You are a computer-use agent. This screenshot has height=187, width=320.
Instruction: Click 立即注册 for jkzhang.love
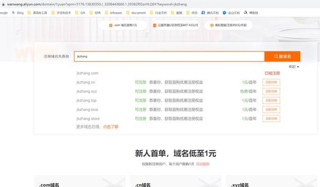pos(271,109)
